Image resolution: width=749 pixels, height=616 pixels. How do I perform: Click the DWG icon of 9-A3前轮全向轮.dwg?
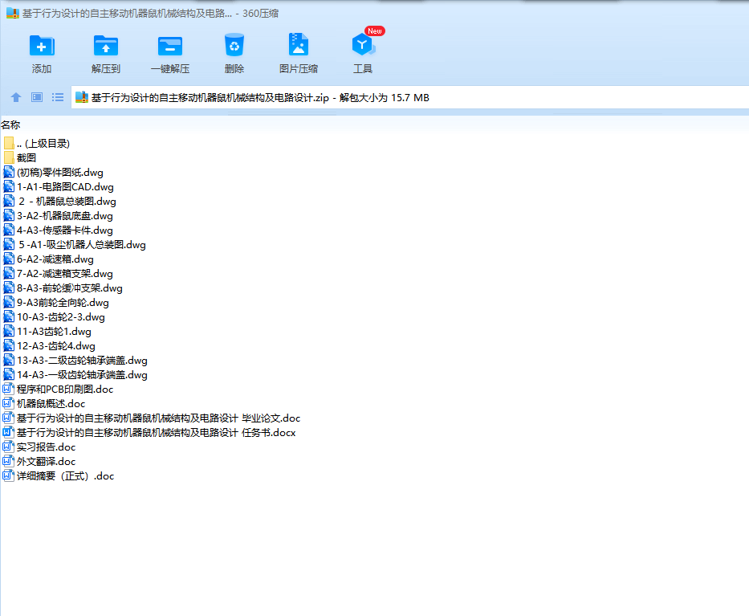[x=9, y=303]
